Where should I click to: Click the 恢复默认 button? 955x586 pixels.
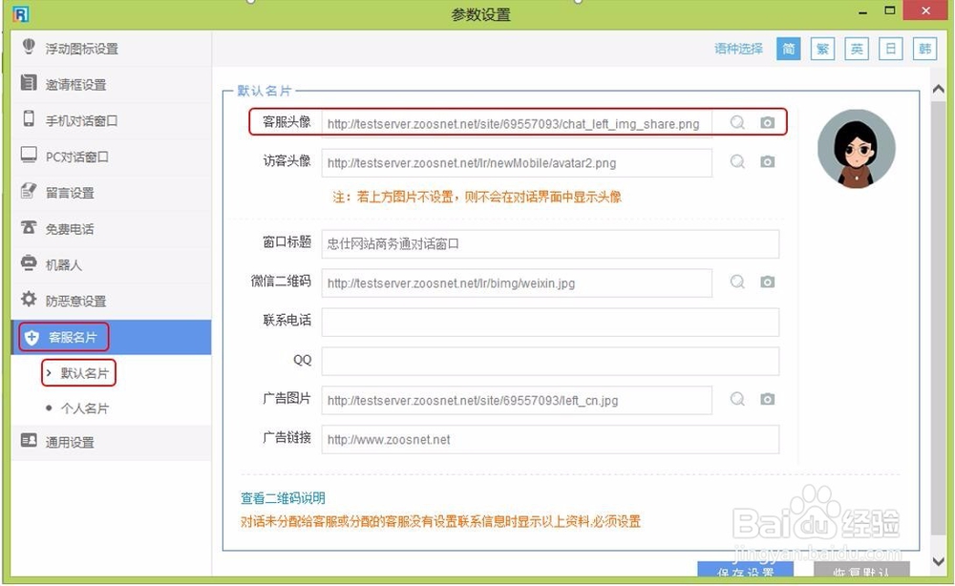[x=861, y=570]
